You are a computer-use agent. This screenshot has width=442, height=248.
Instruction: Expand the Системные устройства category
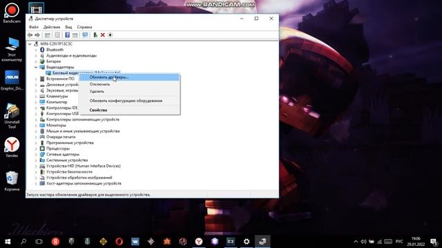click(36, 161)
